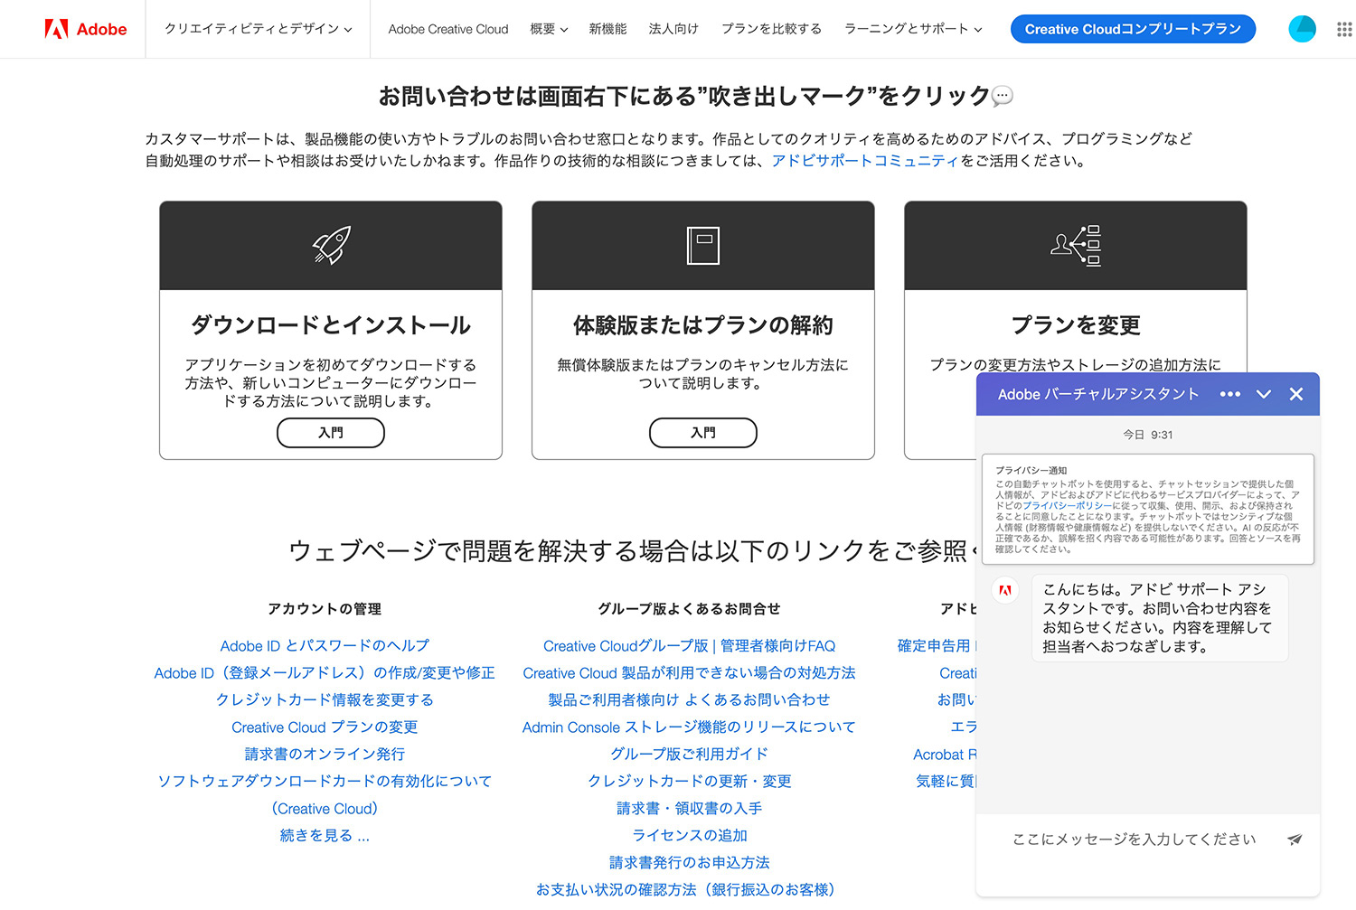Image resolution: width=1356 pixels, height=910 pixels.
Task: Open Creative Cloudグループ版 管理者様向けFAQ link
Action: click(x=689, y=646)
